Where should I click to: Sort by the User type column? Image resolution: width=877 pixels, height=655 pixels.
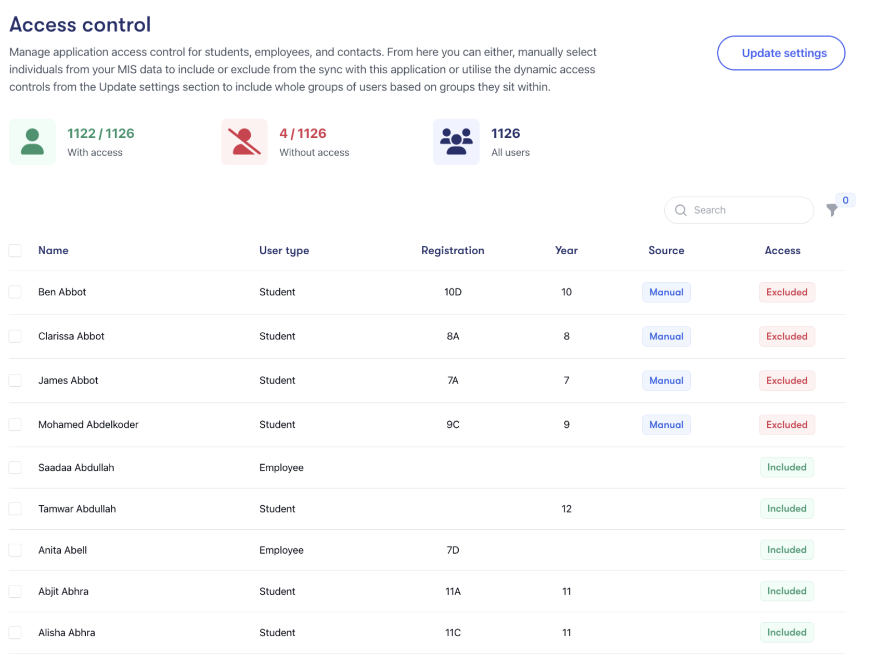click(x=284, y=251)
